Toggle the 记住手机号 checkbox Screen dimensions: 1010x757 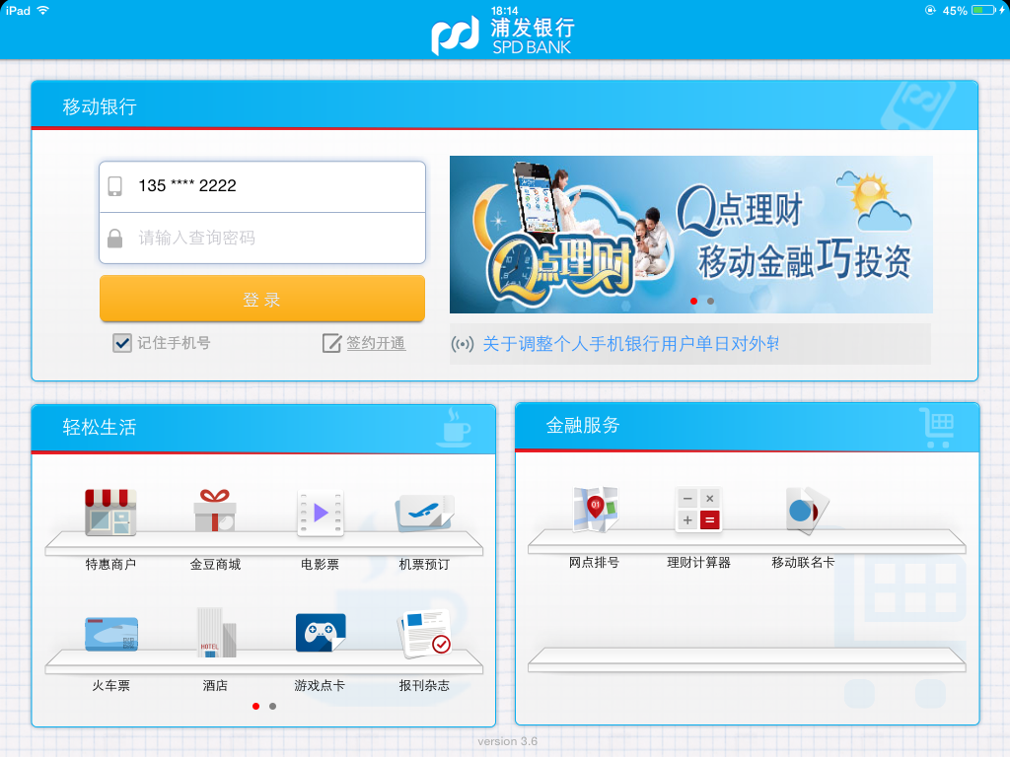click(x=121, y=343)
